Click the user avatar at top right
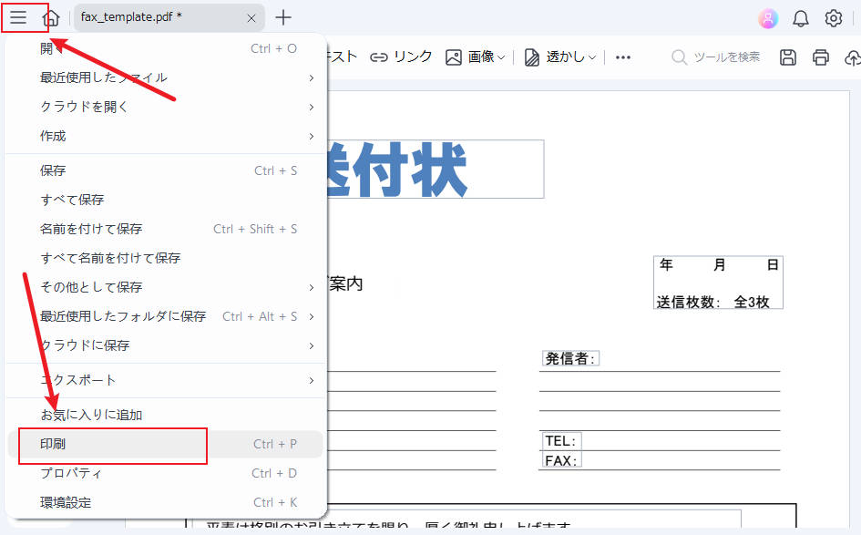This screenshot has height=535, width=861. click(769, 17)
